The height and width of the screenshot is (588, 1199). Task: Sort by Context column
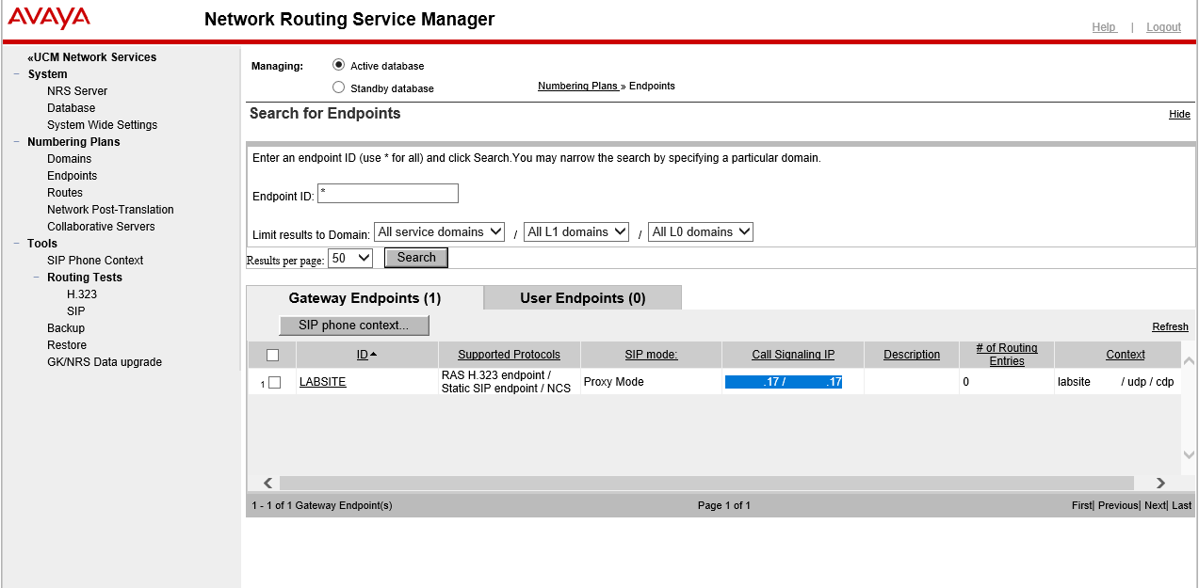(1126, 355)
